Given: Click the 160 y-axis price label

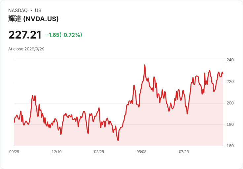Looking at the screenshot, I should tap(230, 146).
